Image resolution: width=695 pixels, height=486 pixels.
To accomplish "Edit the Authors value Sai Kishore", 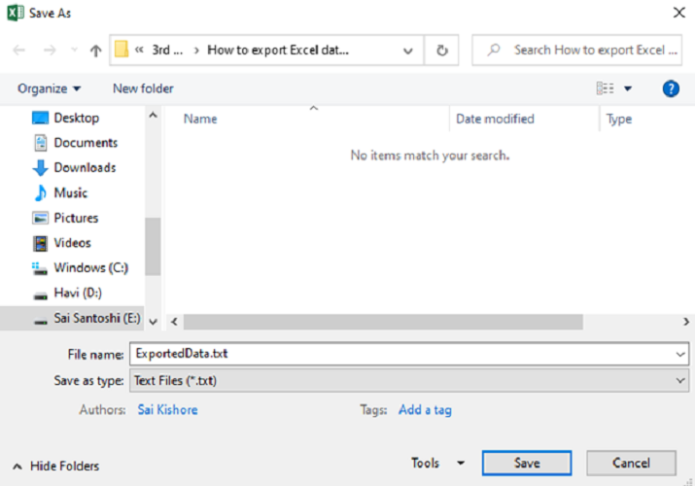I will pyautogui.click(x=167, y=410).
